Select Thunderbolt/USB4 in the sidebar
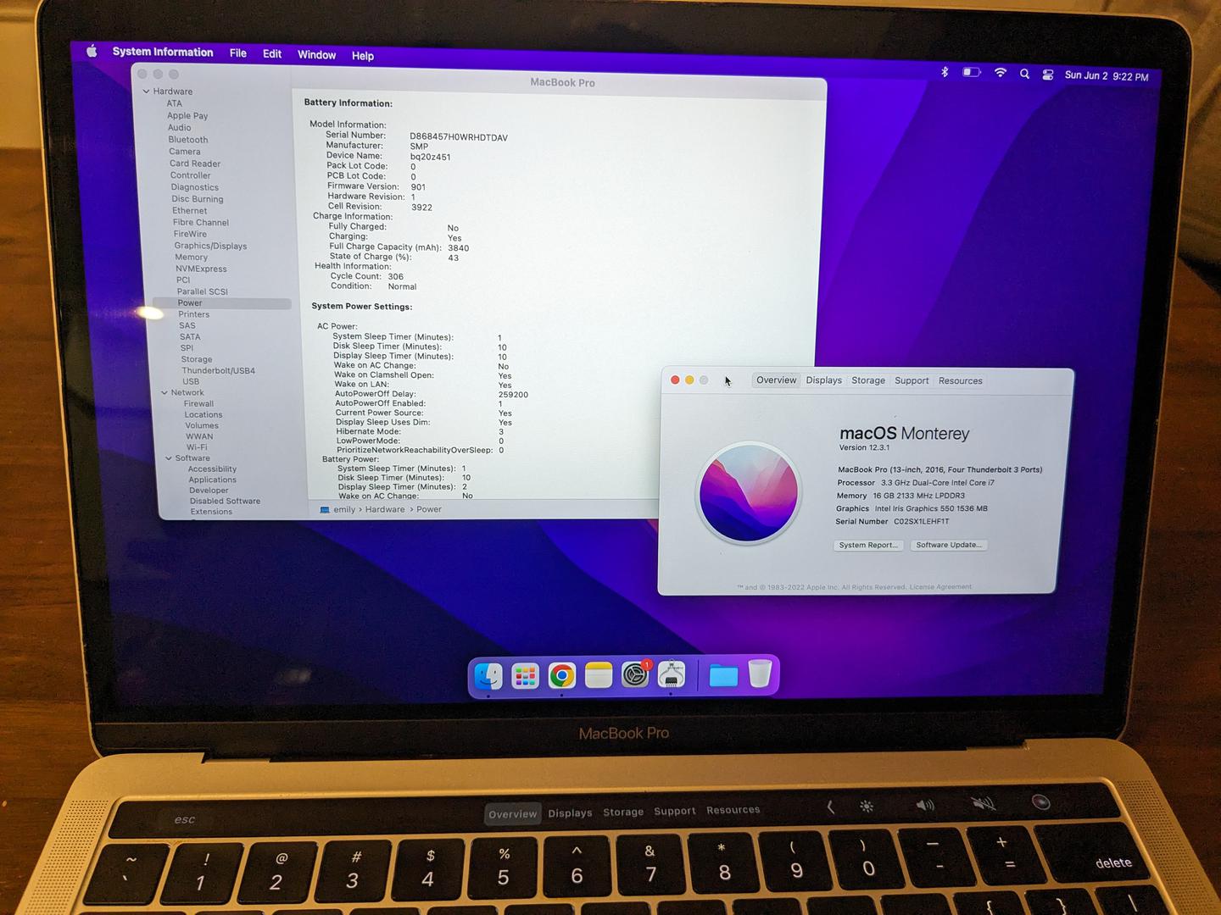The image size is (1221, 915). click(218, 370)
